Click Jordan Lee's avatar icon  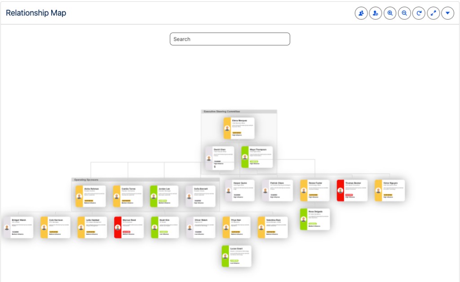[154, 196]
